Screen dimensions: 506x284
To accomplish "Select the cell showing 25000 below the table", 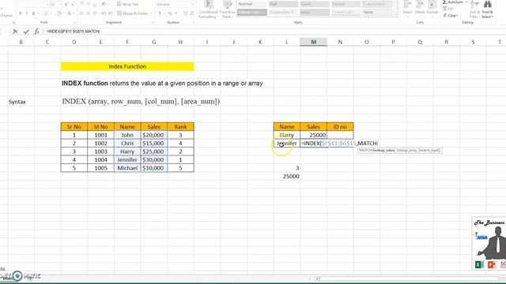I will 286,176.
